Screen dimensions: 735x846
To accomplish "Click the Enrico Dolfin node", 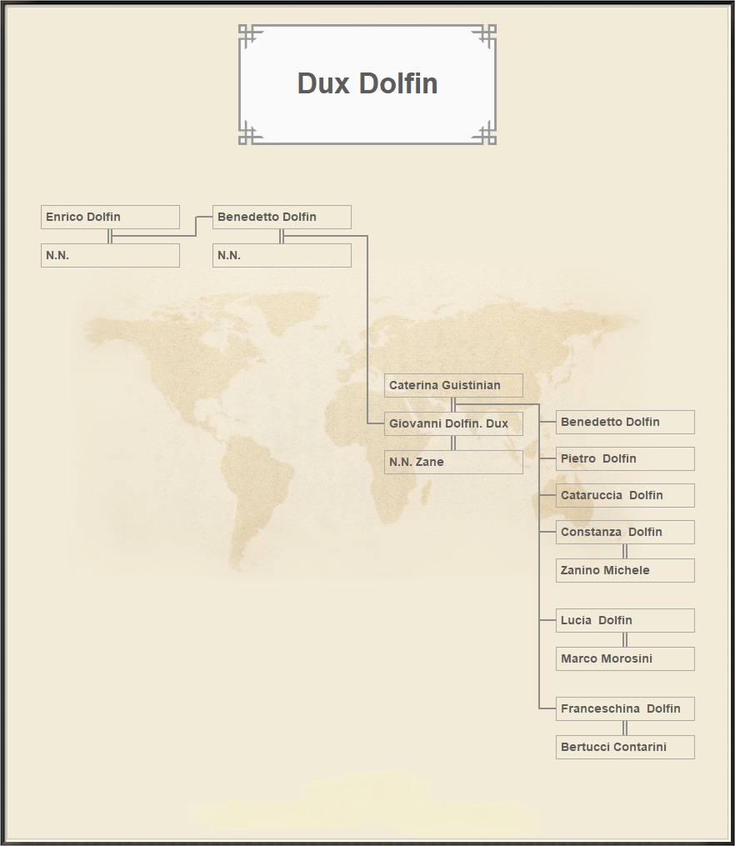I will (x=110, y=217).
